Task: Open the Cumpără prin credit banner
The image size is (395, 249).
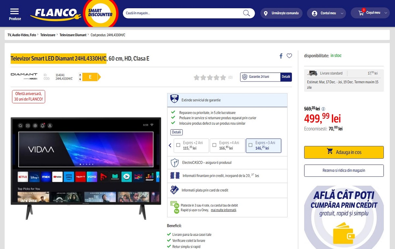Action: (x=344, y=217)
